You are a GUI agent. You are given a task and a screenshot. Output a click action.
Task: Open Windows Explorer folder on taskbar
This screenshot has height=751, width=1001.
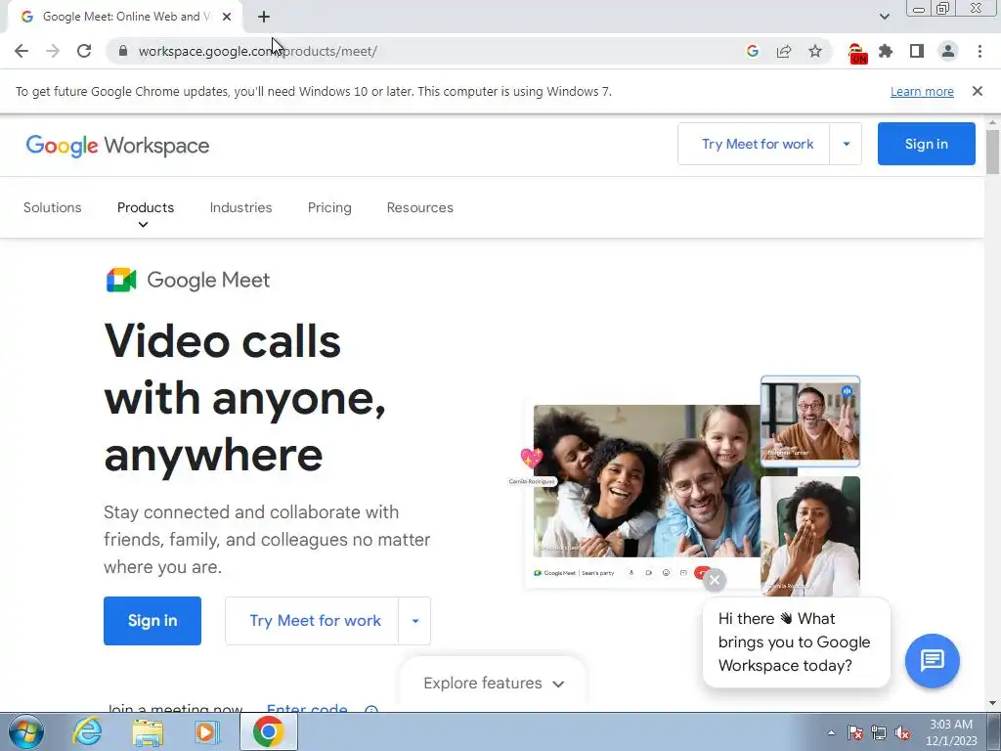148,732
